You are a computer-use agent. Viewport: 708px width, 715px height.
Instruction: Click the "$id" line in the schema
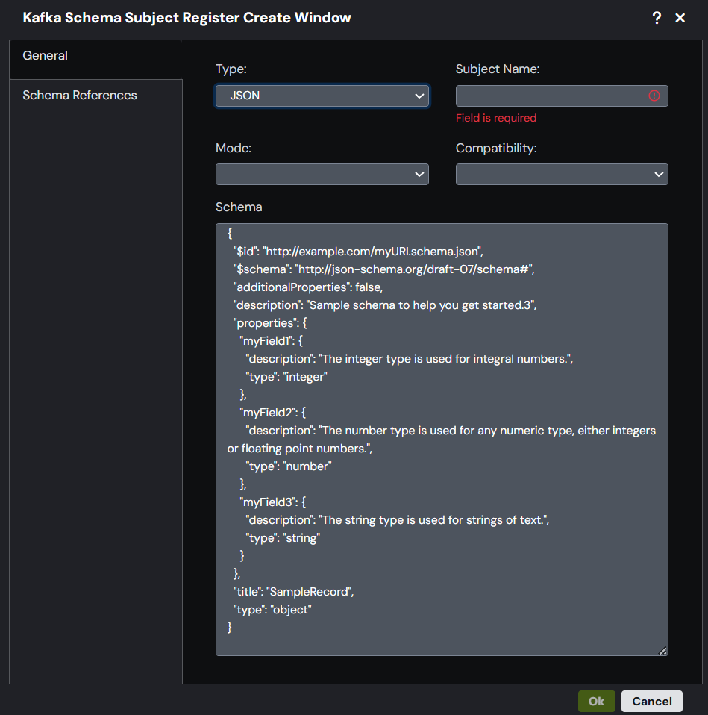point(358,252)
